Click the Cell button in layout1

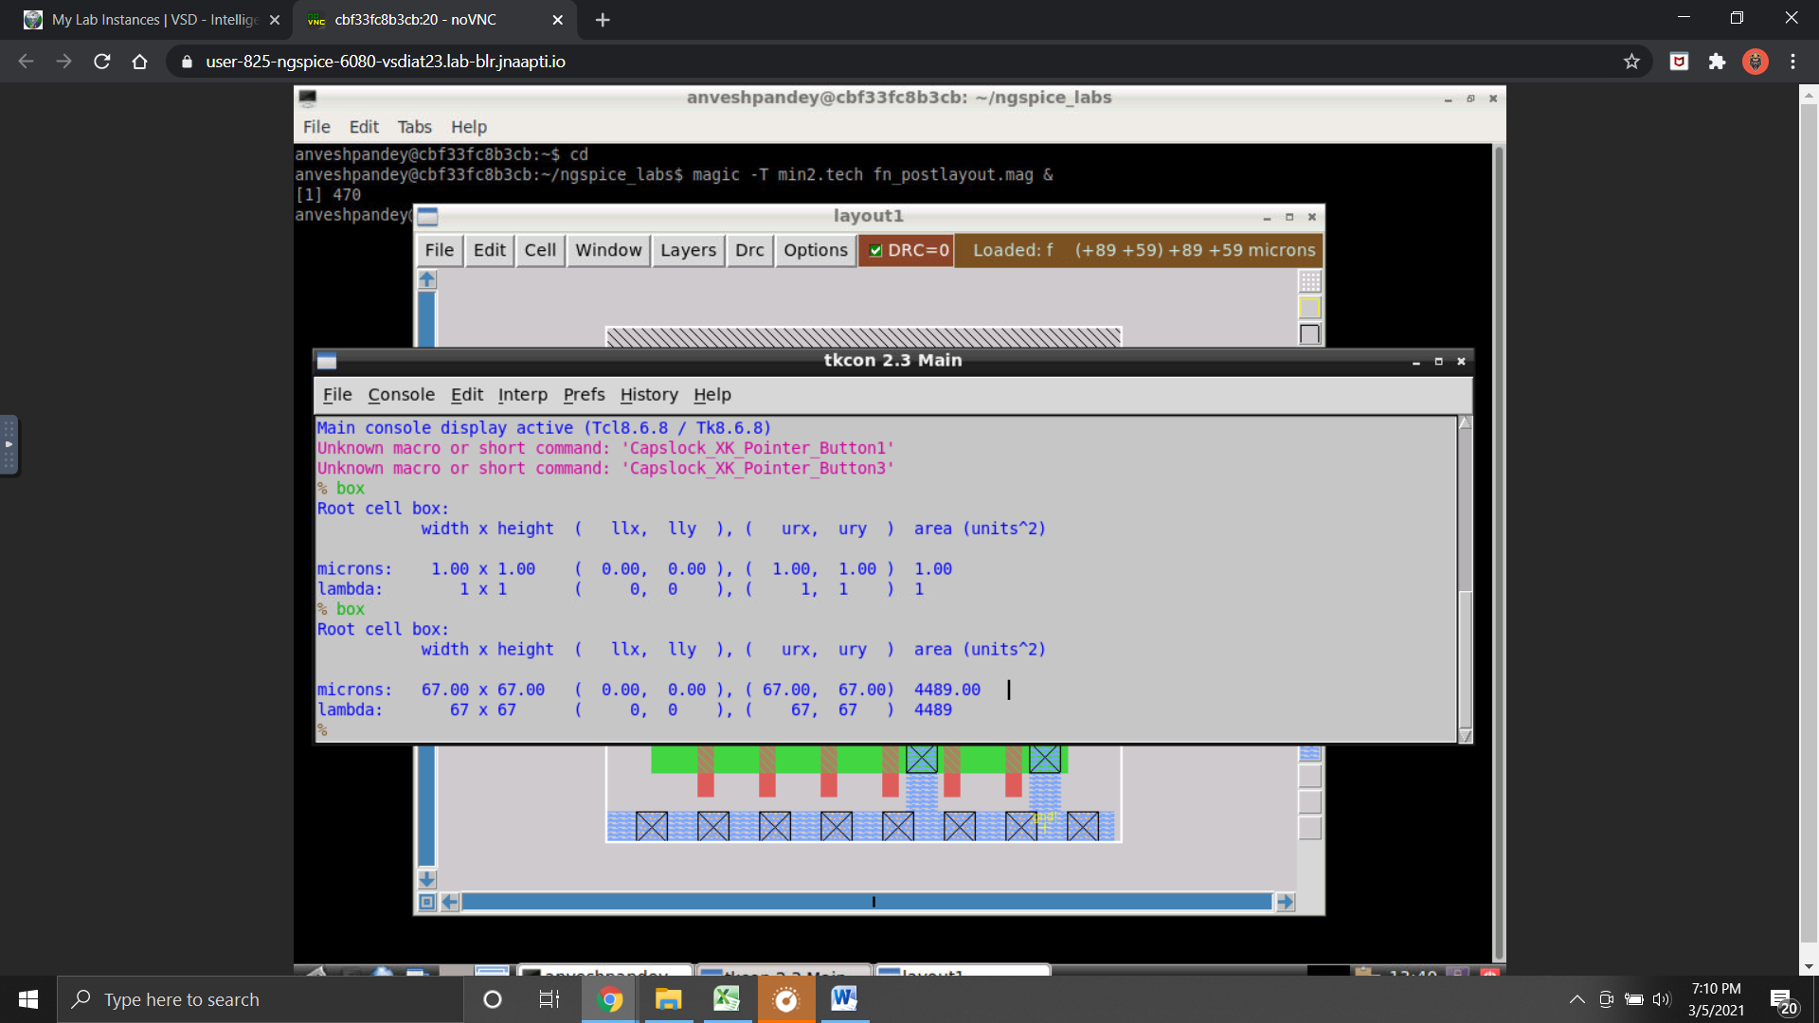click(540, 250)
